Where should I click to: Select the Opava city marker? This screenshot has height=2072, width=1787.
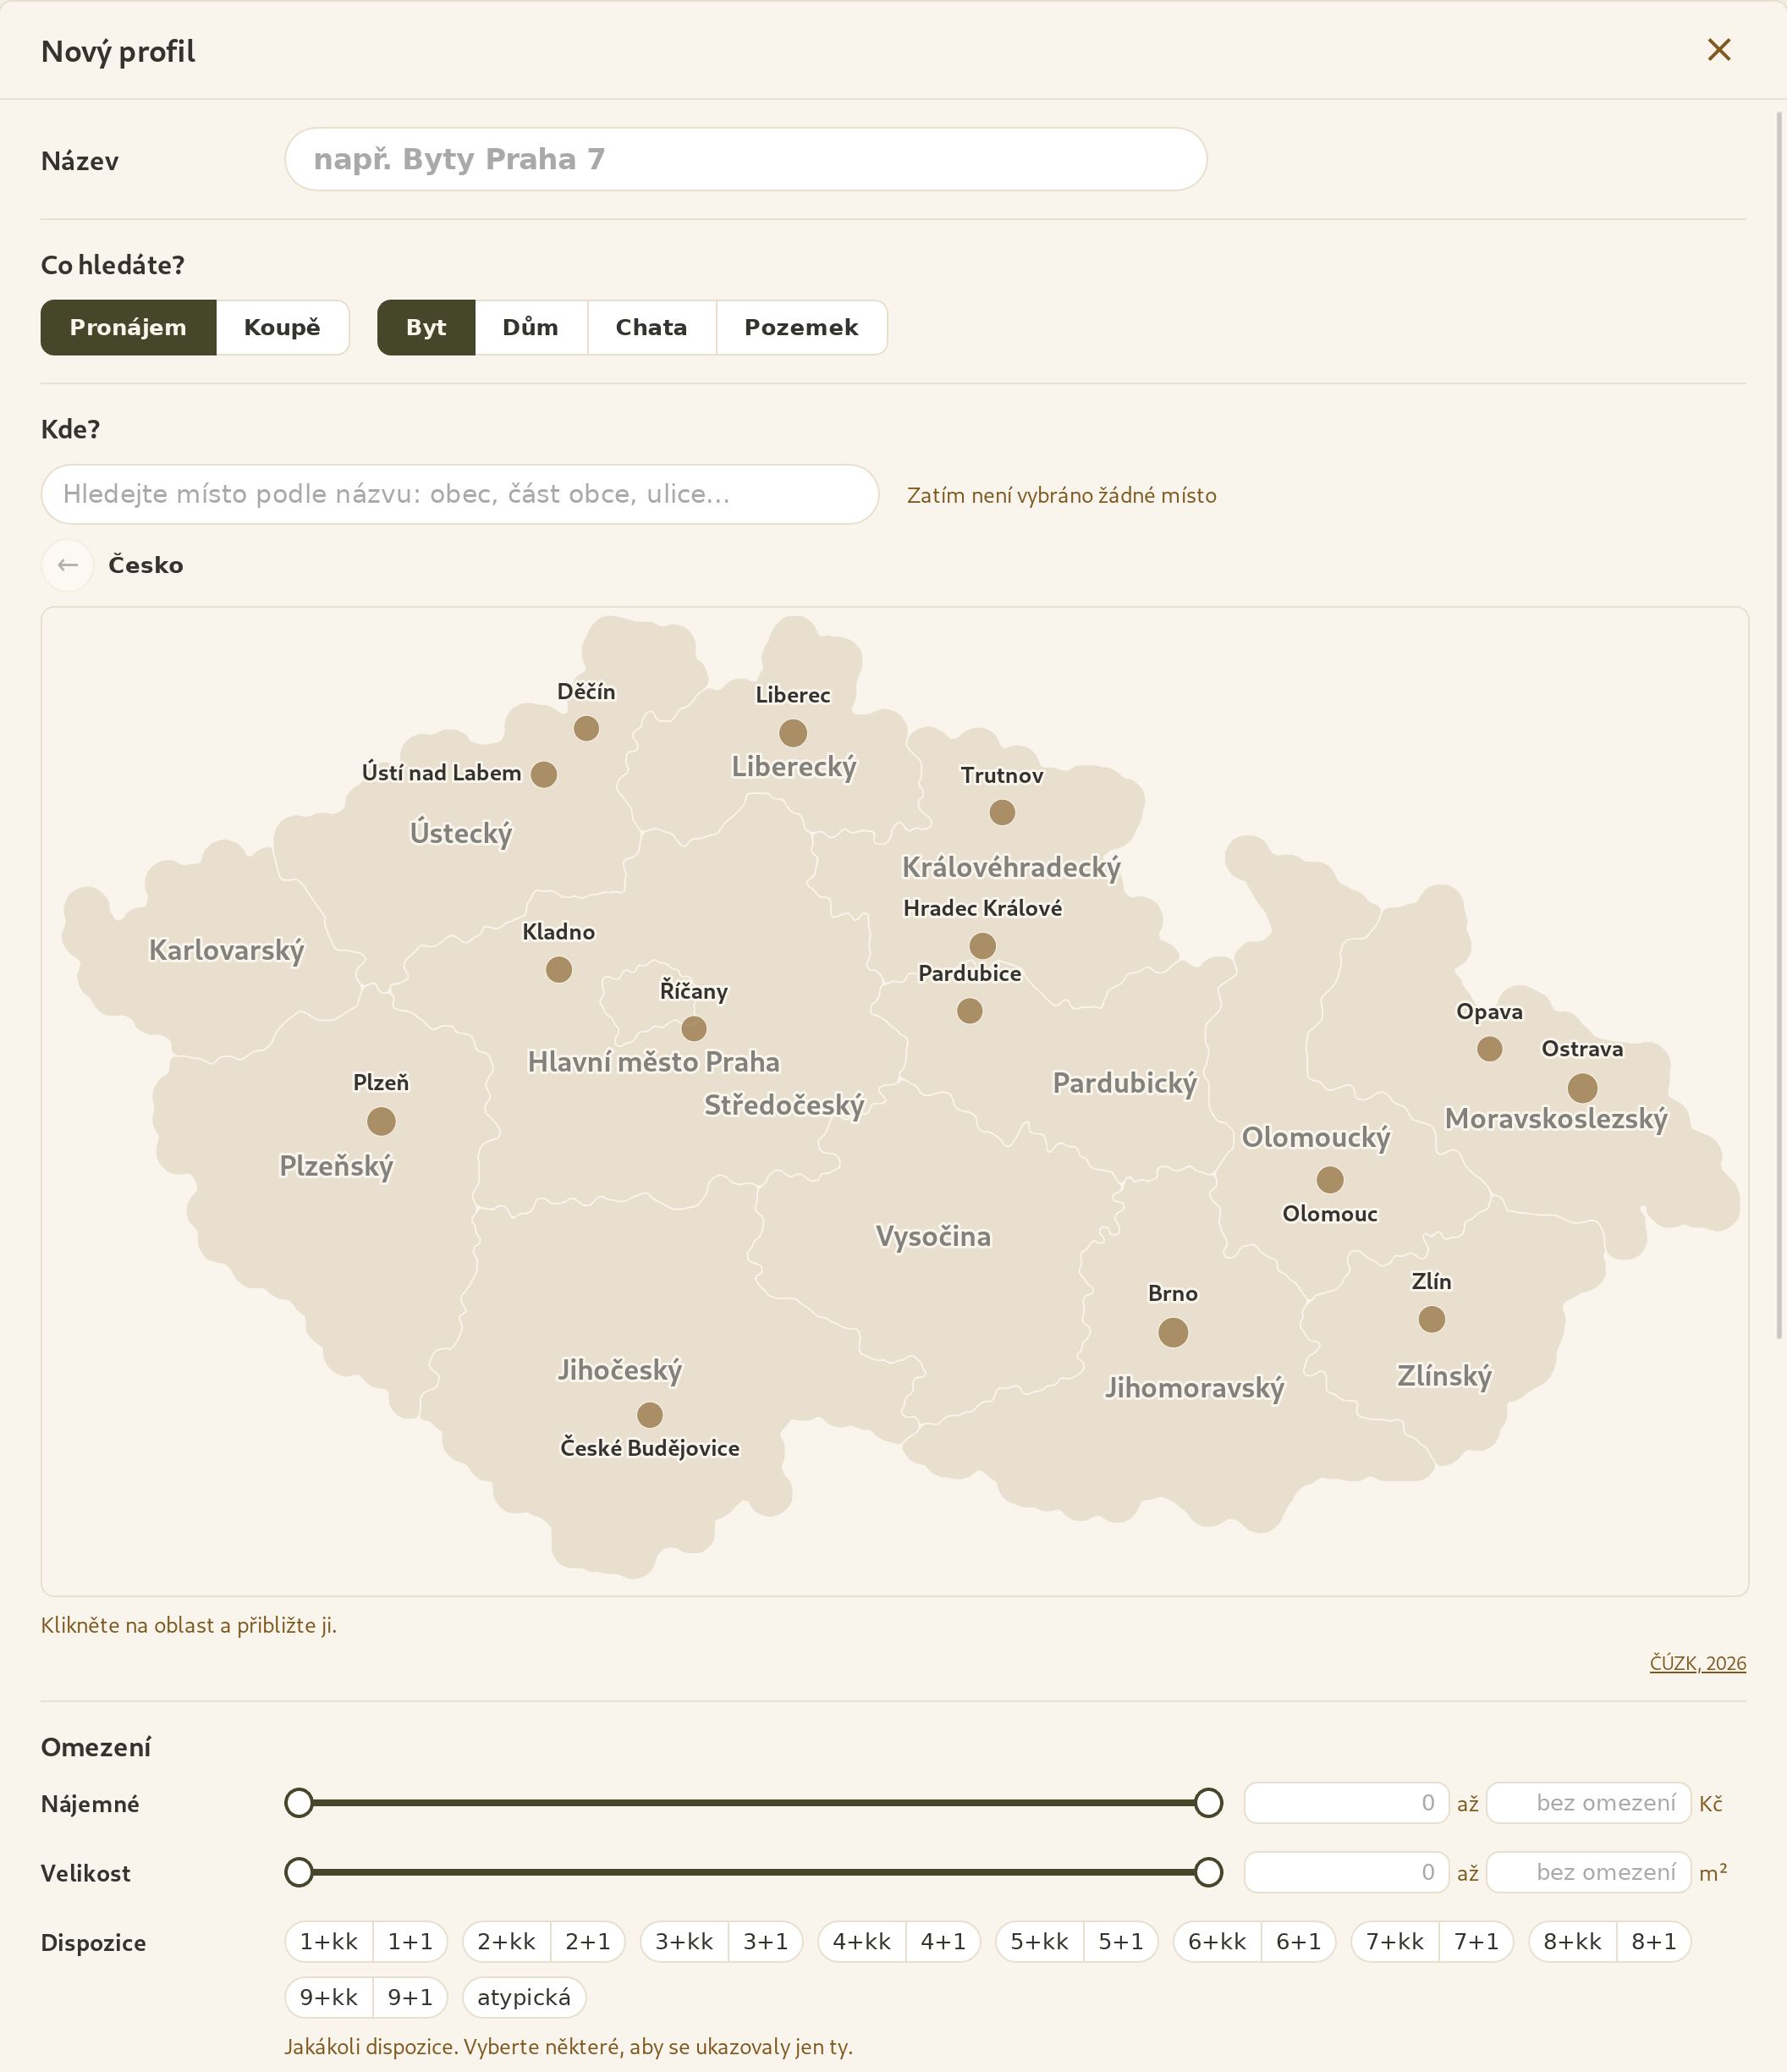click(1489, 1048)
